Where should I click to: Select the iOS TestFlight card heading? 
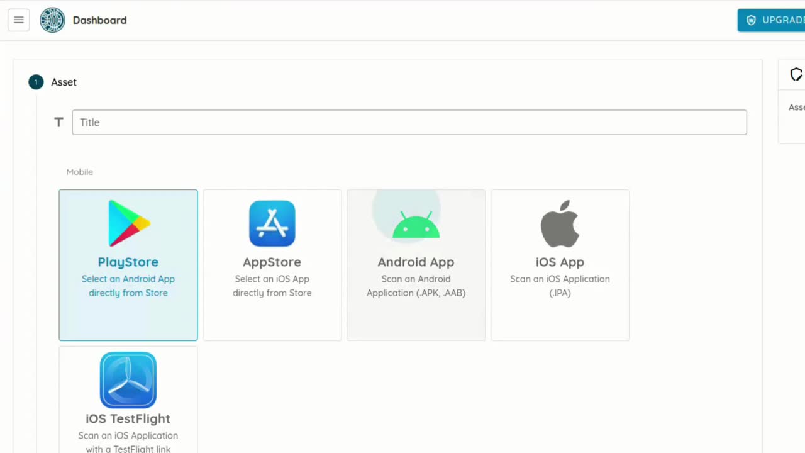[x=128, y=418]
